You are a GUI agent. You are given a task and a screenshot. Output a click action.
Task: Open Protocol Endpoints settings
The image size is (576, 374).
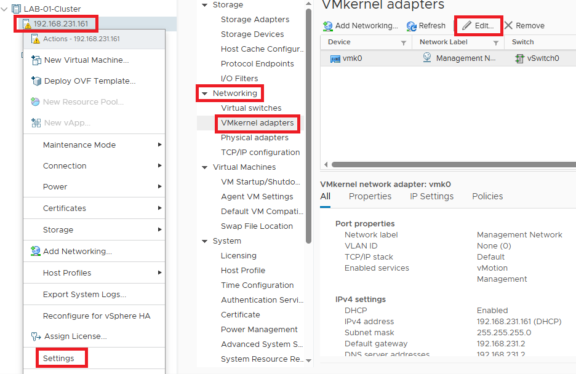tap(257, 64)
